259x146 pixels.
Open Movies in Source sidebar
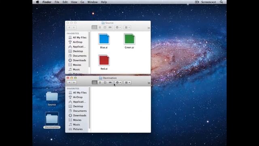click(77, 65)
